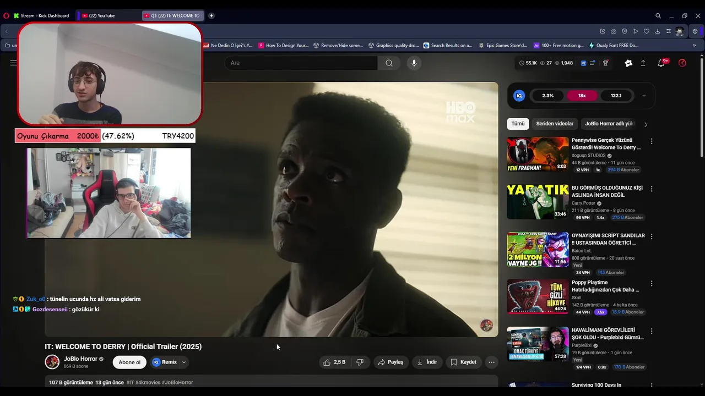Viewport: 705px width, 396px height.
Task: Select the IT: WELCOME TO tab
Action: click(x=173, y=16)
